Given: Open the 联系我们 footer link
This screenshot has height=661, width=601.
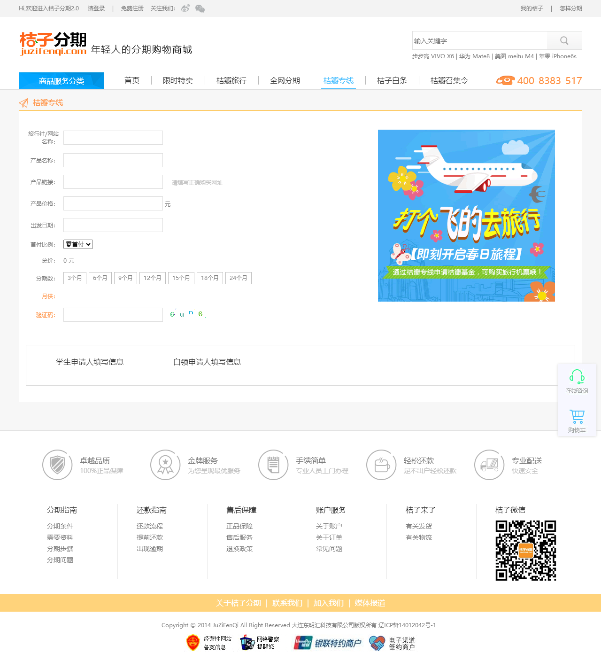Looking at the screenshot, I should point(287,603).
